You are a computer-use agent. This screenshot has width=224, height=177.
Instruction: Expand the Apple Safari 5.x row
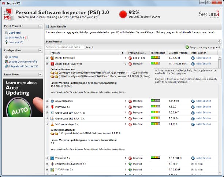pos(47,101)
